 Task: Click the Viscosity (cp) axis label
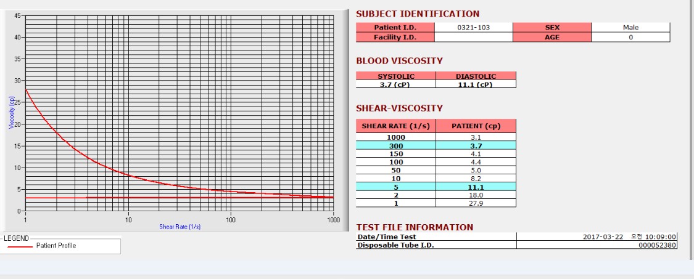point(12,112)
